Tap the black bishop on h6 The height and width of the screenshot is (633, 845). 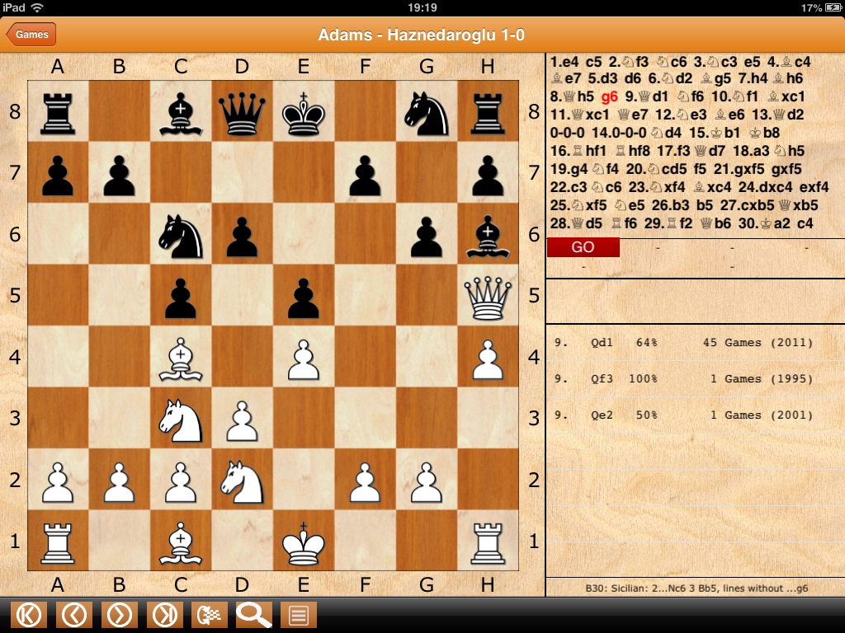[488, 235]
